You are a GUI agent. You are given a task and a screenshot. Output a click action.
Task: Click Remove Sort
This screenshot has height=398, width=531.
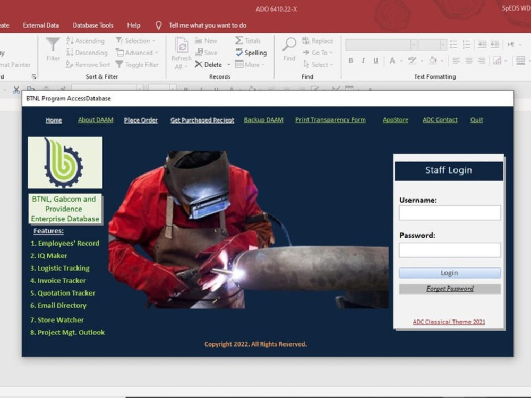(88, 64)
